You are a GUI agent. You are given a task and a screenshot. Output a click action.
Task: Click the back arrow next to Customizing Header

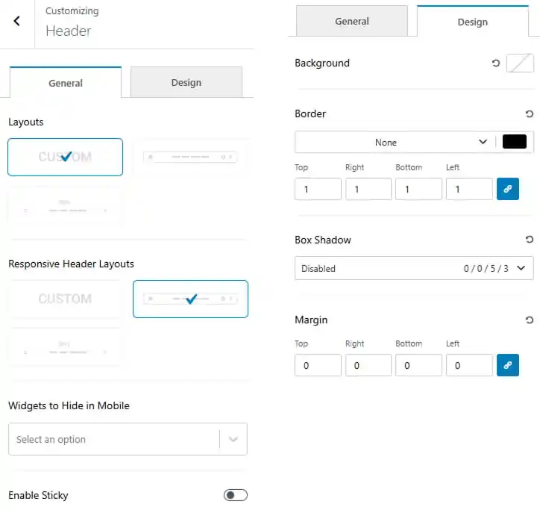(x=16, y=21)
